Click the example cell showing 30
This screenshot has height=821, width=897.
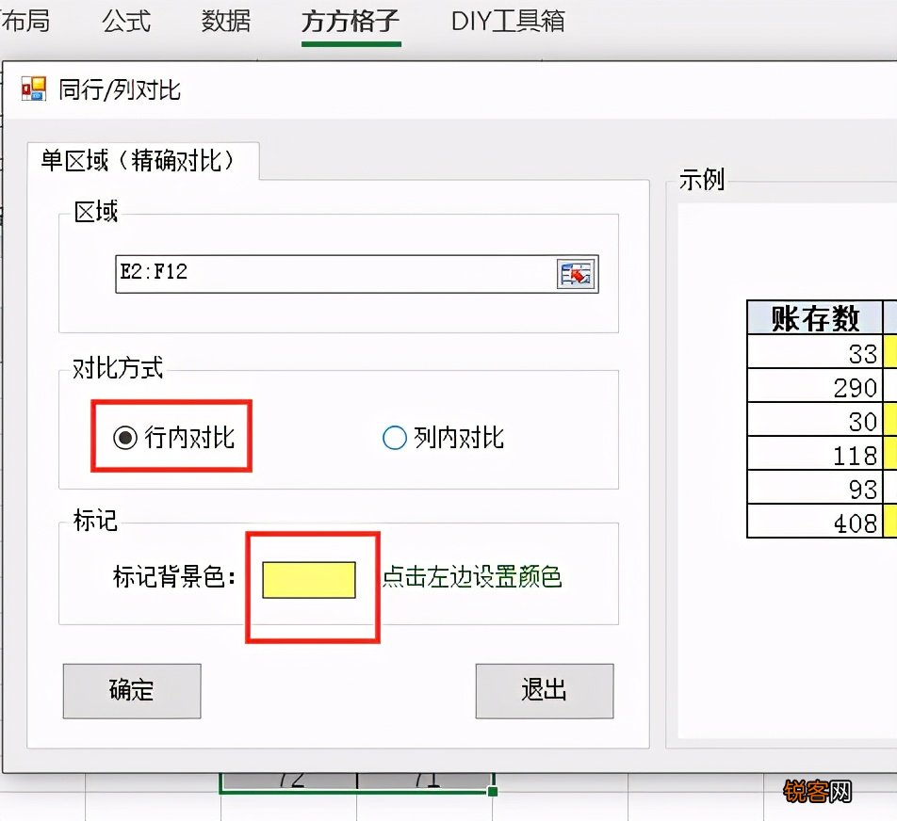click(x=815, y=420)
